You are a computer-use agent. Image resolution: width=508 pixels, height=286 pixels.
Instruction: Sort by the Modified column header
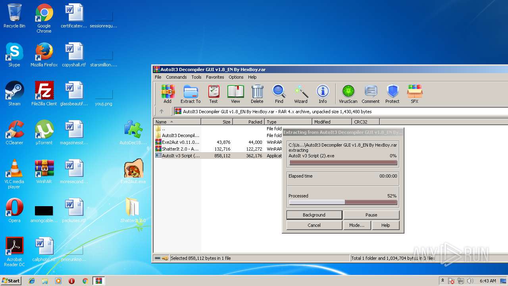[x=332, y=122]
